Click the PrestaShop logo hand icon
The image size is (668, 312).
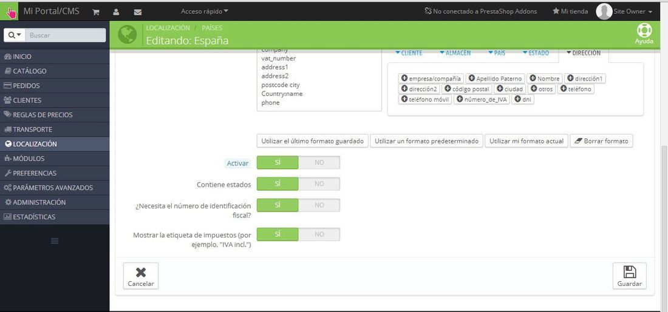click(9, 12)
